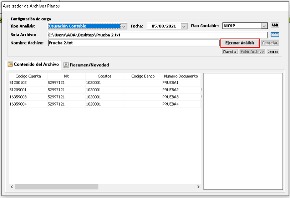Click the Plantilla button

coord(229,52)
